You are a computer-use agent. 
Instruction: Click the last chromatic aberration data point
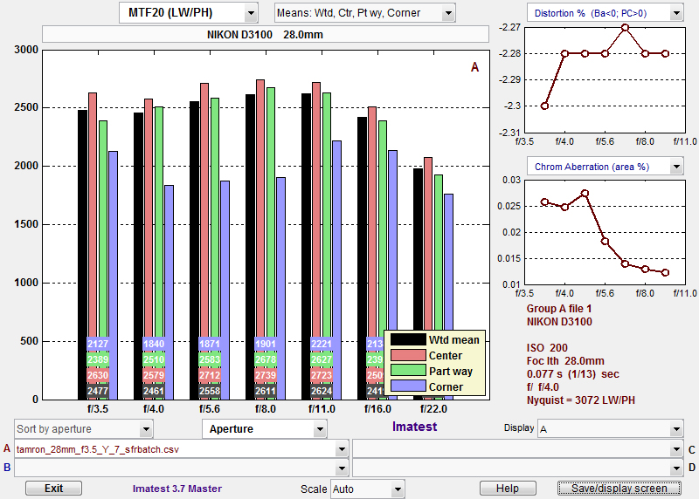point(665,272)
